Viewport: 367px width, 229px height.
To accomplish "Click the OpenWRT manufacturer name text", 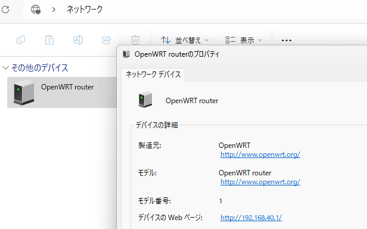I will tap(235, 146).
